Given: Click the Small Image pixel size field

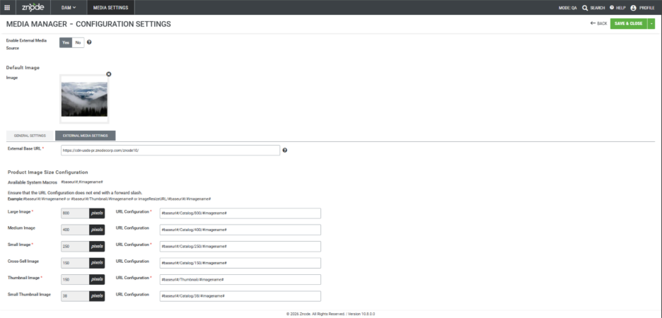Looking at the screenshot, I should [x=75, y=247].
